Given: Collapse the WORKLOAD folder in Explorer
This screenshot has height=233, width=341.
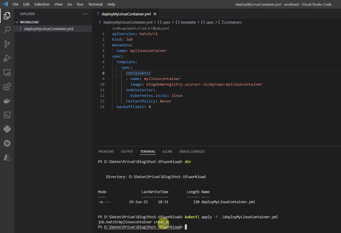Looking at the screenshot, I should click(x=17, y=22).
